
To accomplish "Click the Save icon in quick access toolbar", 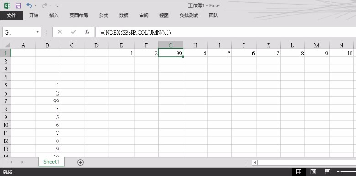I will tap(18, 5).
